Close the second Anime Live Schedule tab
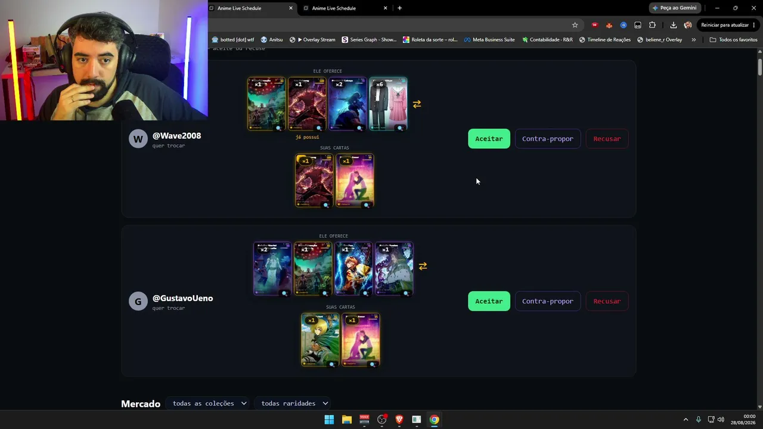Viewport: 763px width, 429px height. (385, 8)
